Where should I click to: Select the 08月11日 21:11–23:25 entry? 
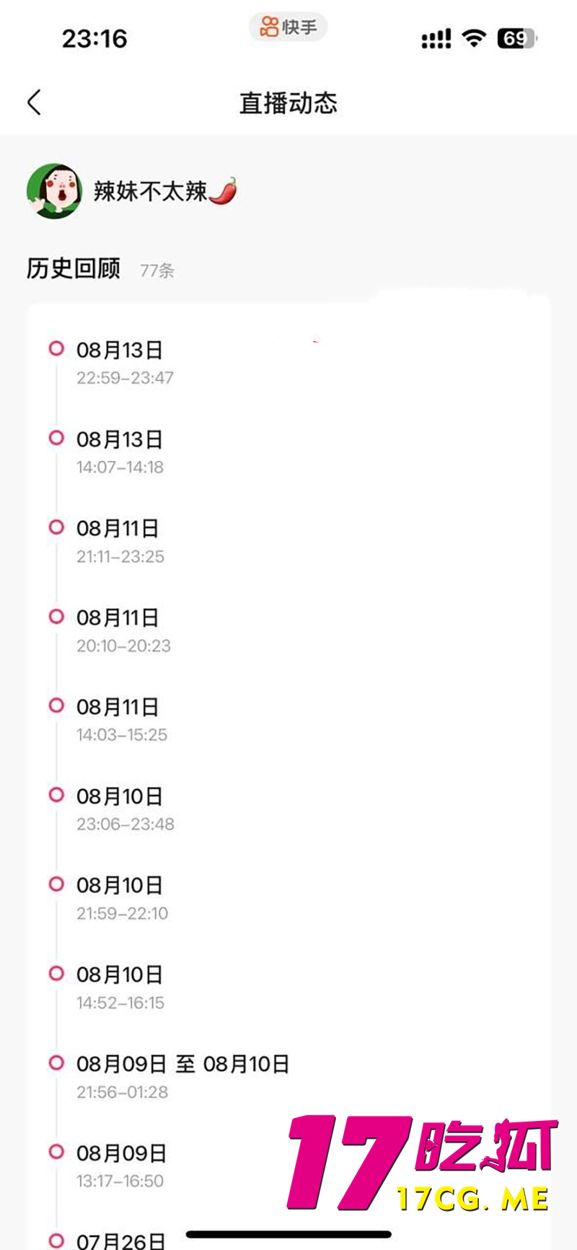120,542
